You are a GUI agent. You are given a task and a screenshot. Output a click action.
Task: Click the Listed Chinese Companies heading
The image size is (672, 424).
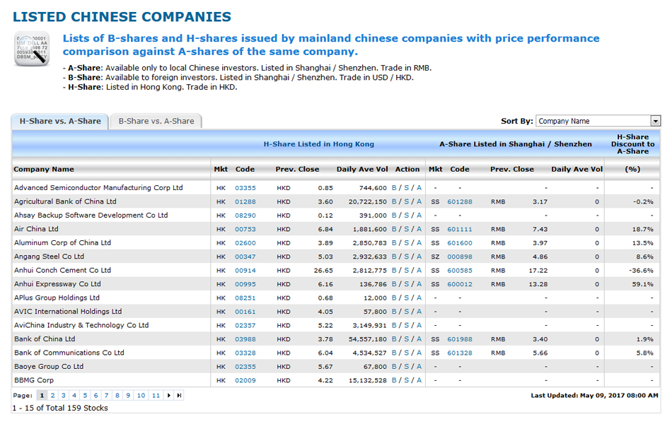[122, 17]
